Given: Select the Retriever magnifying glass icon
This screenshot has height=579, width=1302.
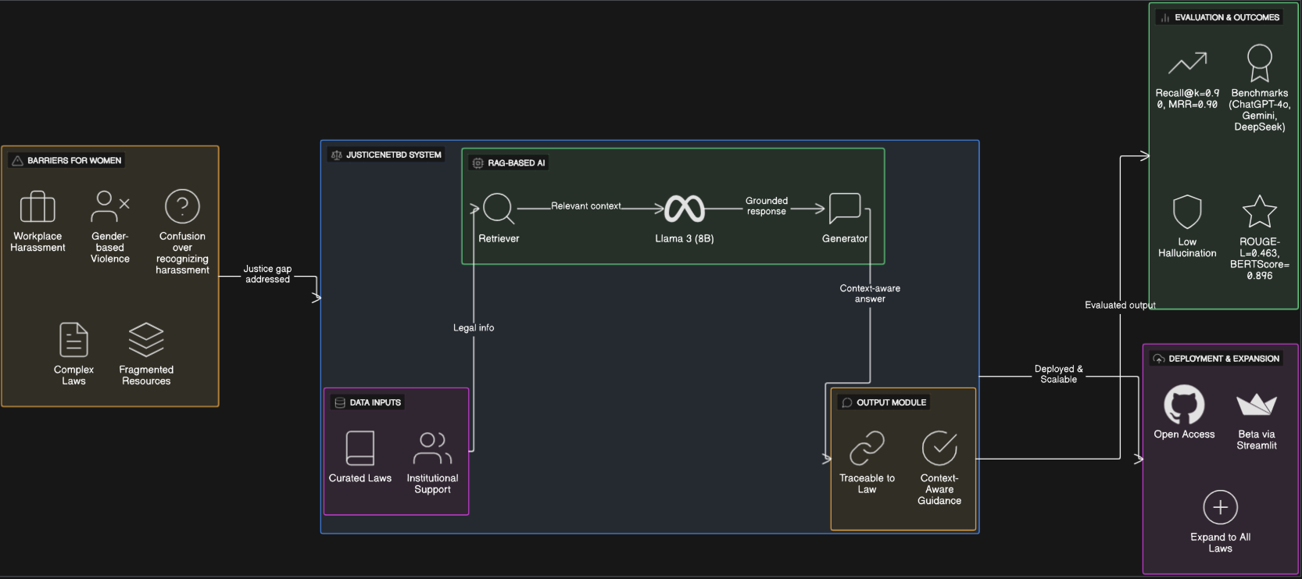Looking at the screenshot, I should (498, 209).
